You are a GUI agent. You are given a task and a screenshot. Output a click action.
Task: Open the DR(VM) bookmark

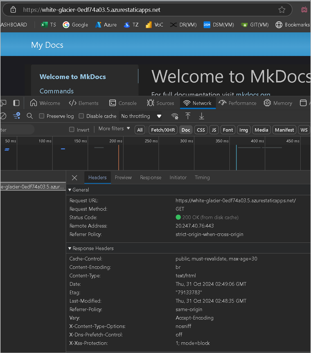(183, 25)
